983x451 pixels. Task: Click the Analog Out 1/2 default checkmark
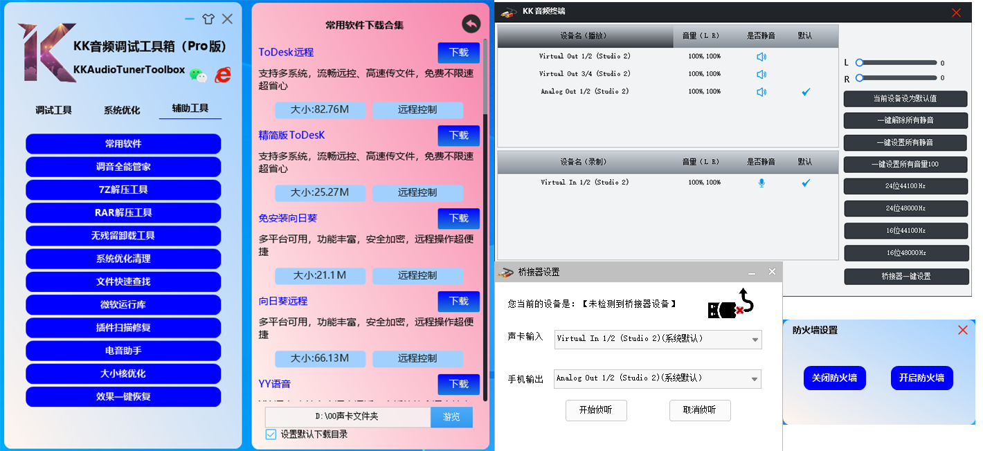click(x=805, y=91)
